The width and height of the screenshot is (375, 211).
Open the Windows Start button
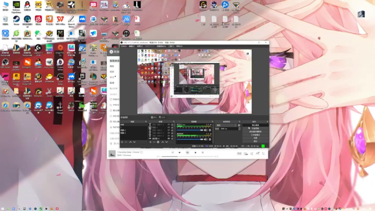click(3, 209)
